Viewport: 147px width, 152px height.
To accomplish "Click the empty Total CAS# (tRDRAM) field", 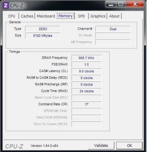I will coord(87,118).
